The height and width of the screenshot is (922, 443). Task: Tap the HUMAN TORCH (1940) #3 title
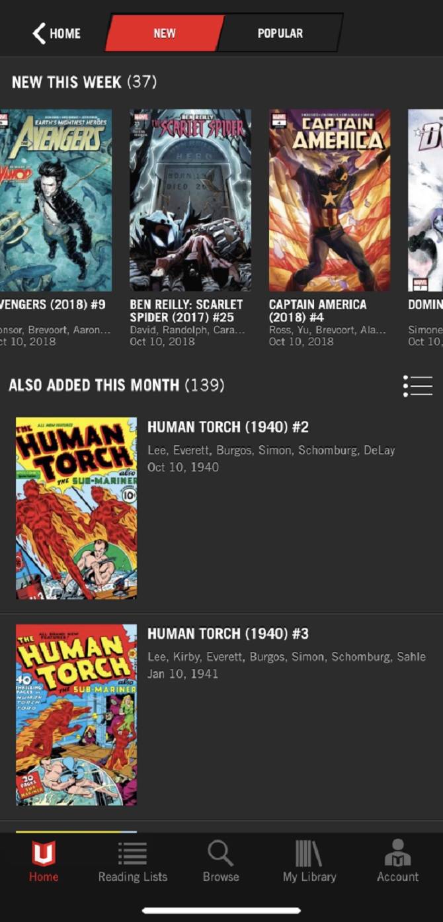click(228, 634)
